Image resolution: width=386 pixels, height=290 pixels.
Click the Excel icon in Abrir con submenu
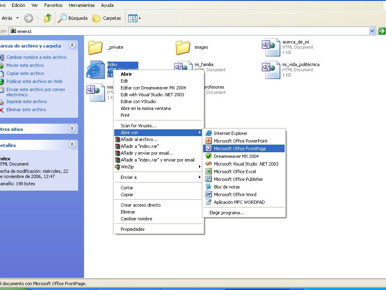209,172
